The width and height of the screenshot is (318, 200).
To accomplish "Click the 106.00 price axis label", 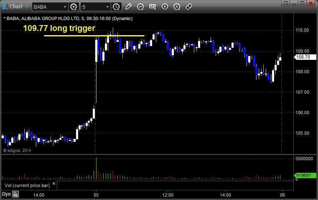I will pos(302,113).
